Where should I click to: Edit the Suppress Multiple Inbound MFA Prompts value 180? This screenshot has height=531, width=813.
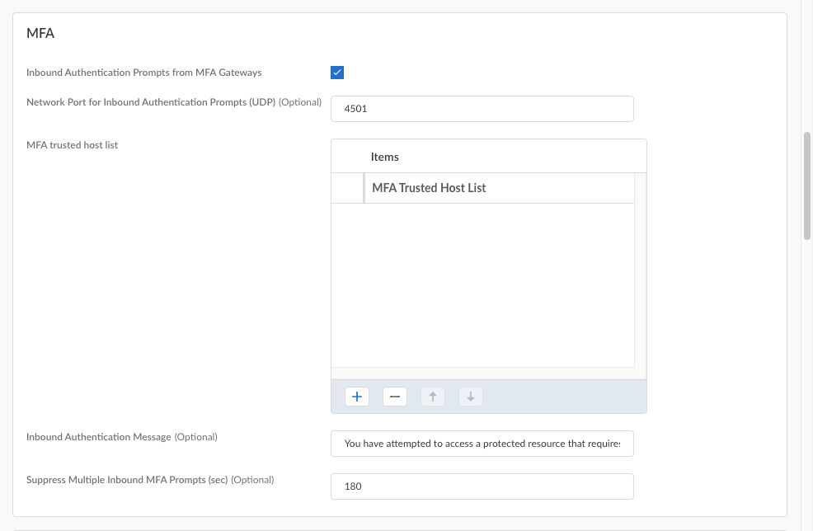coord(482,486)
